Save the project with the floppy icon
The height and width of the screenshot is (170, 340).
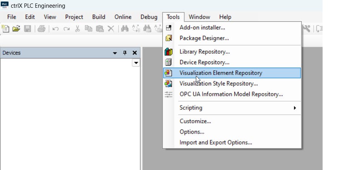[x=27, y=29]
